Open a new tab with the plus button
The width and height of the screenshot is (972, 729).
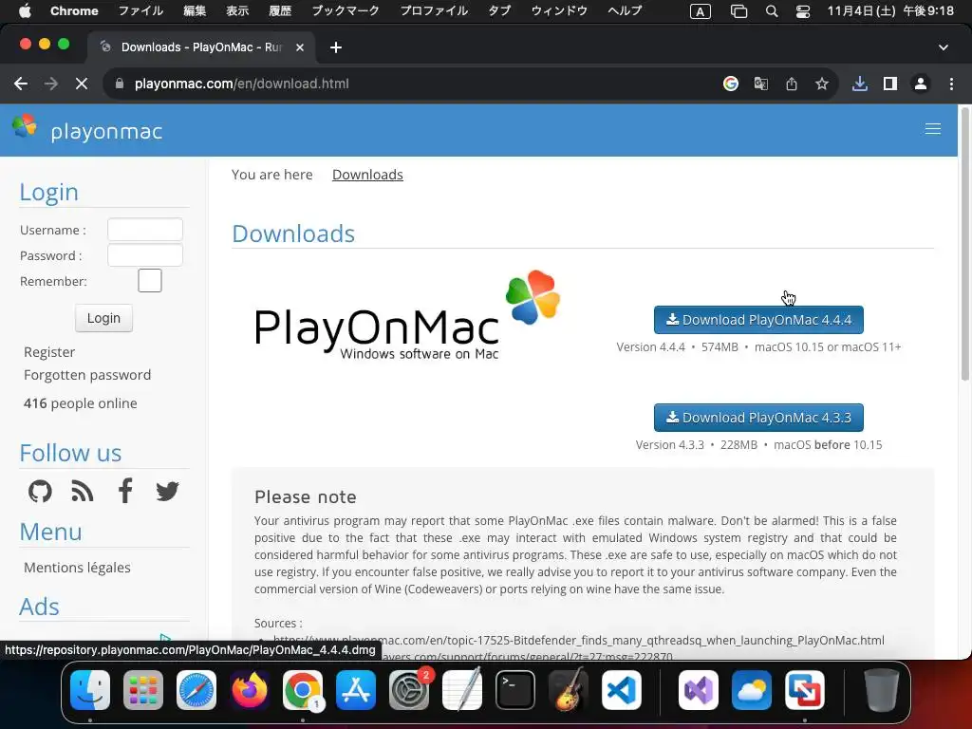point(336,47)
